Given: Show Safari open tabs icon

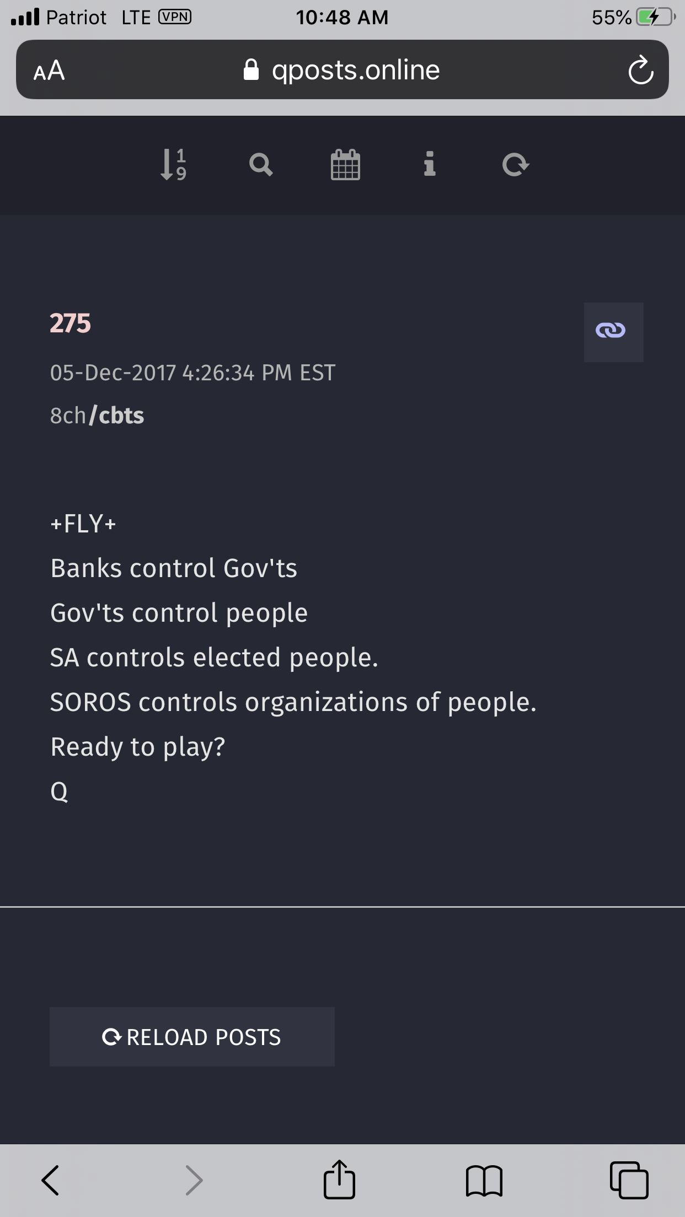Looking at the screenshot, I should [x=629, y=1180].
